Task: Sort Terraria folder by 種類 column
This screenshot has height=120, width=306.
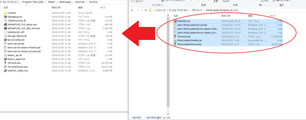Action: coord(80,8)
